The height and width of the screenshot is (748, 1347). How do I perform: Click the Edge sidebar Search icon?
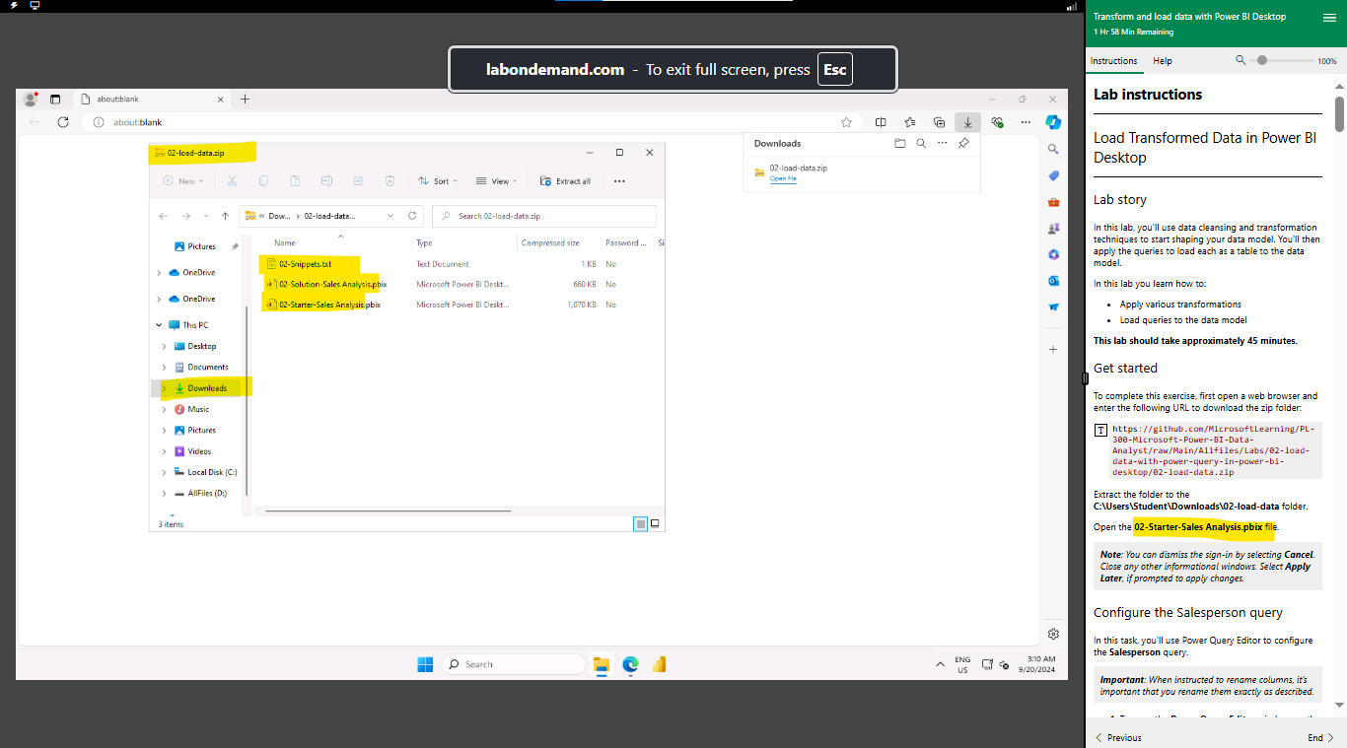(1053, 149)
